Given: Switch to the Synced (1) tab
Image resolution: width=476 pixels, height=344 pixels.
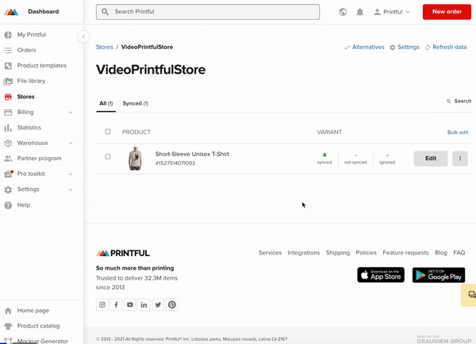Looking at the screenshot, I should pyautogui.click(x=136, y=104).
